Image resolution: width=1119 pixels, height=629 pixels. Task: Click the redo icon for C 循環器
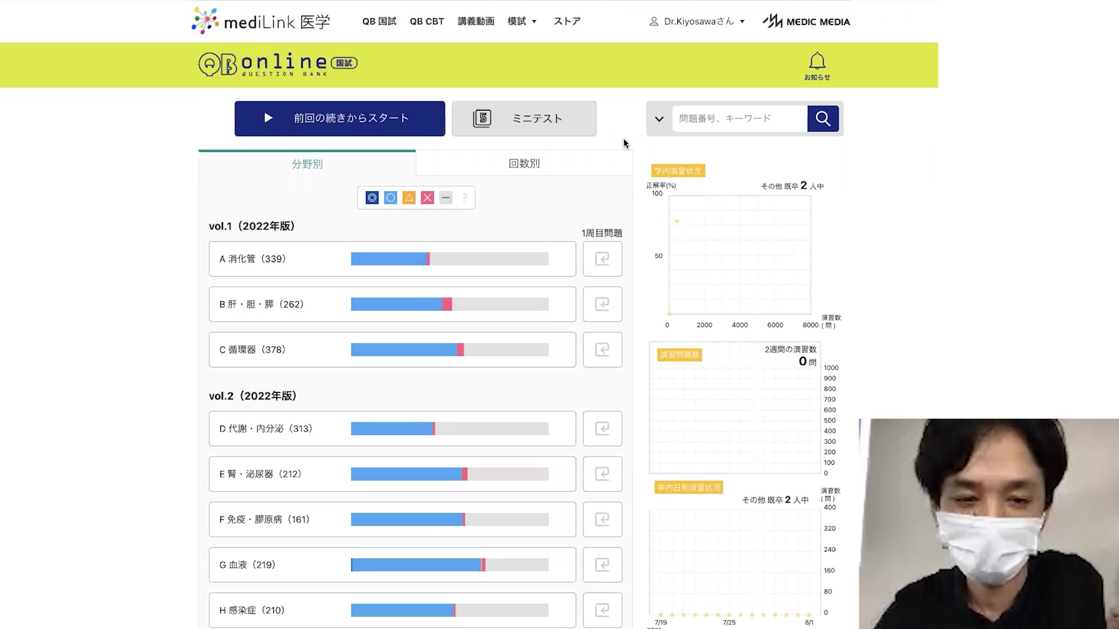pos(602,350)
